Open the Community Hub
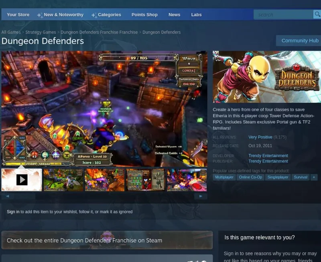Image resolution: width=321 pixels, height=262 pixels. [300, 41]
